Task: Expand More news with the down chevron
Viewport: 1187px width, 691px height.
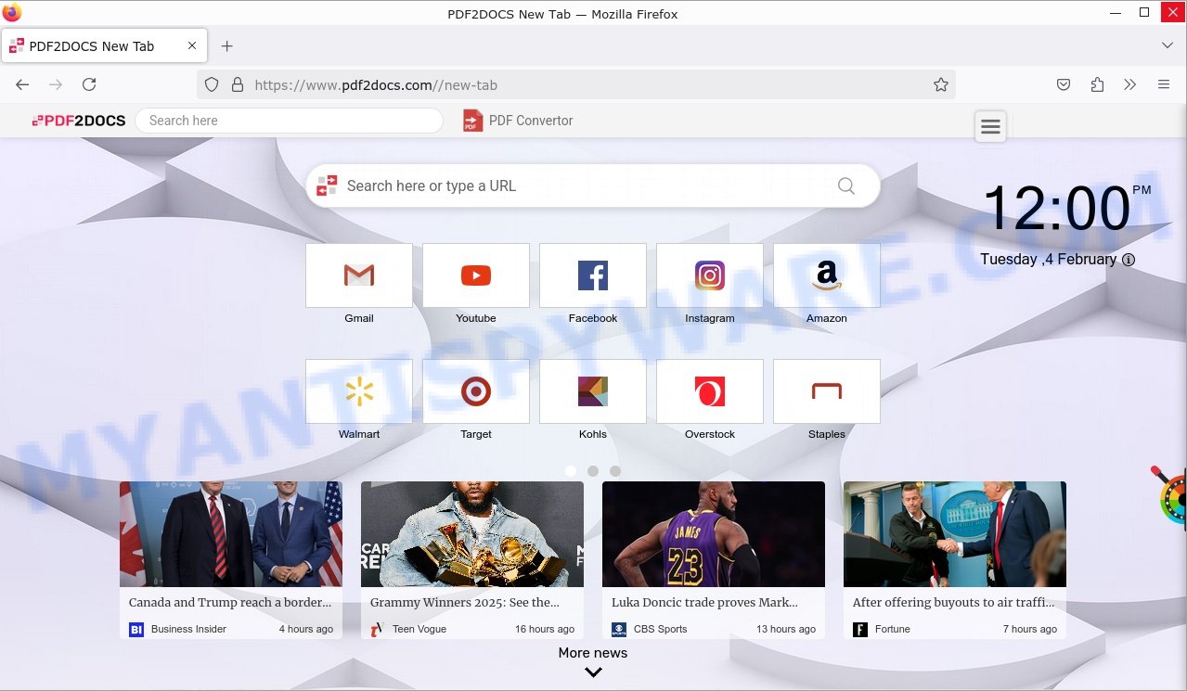Action: 593,672
